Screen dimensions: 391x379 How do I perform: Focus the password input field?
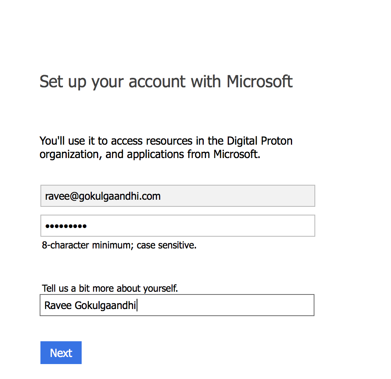pyautogui.click(x=177, y=226)
